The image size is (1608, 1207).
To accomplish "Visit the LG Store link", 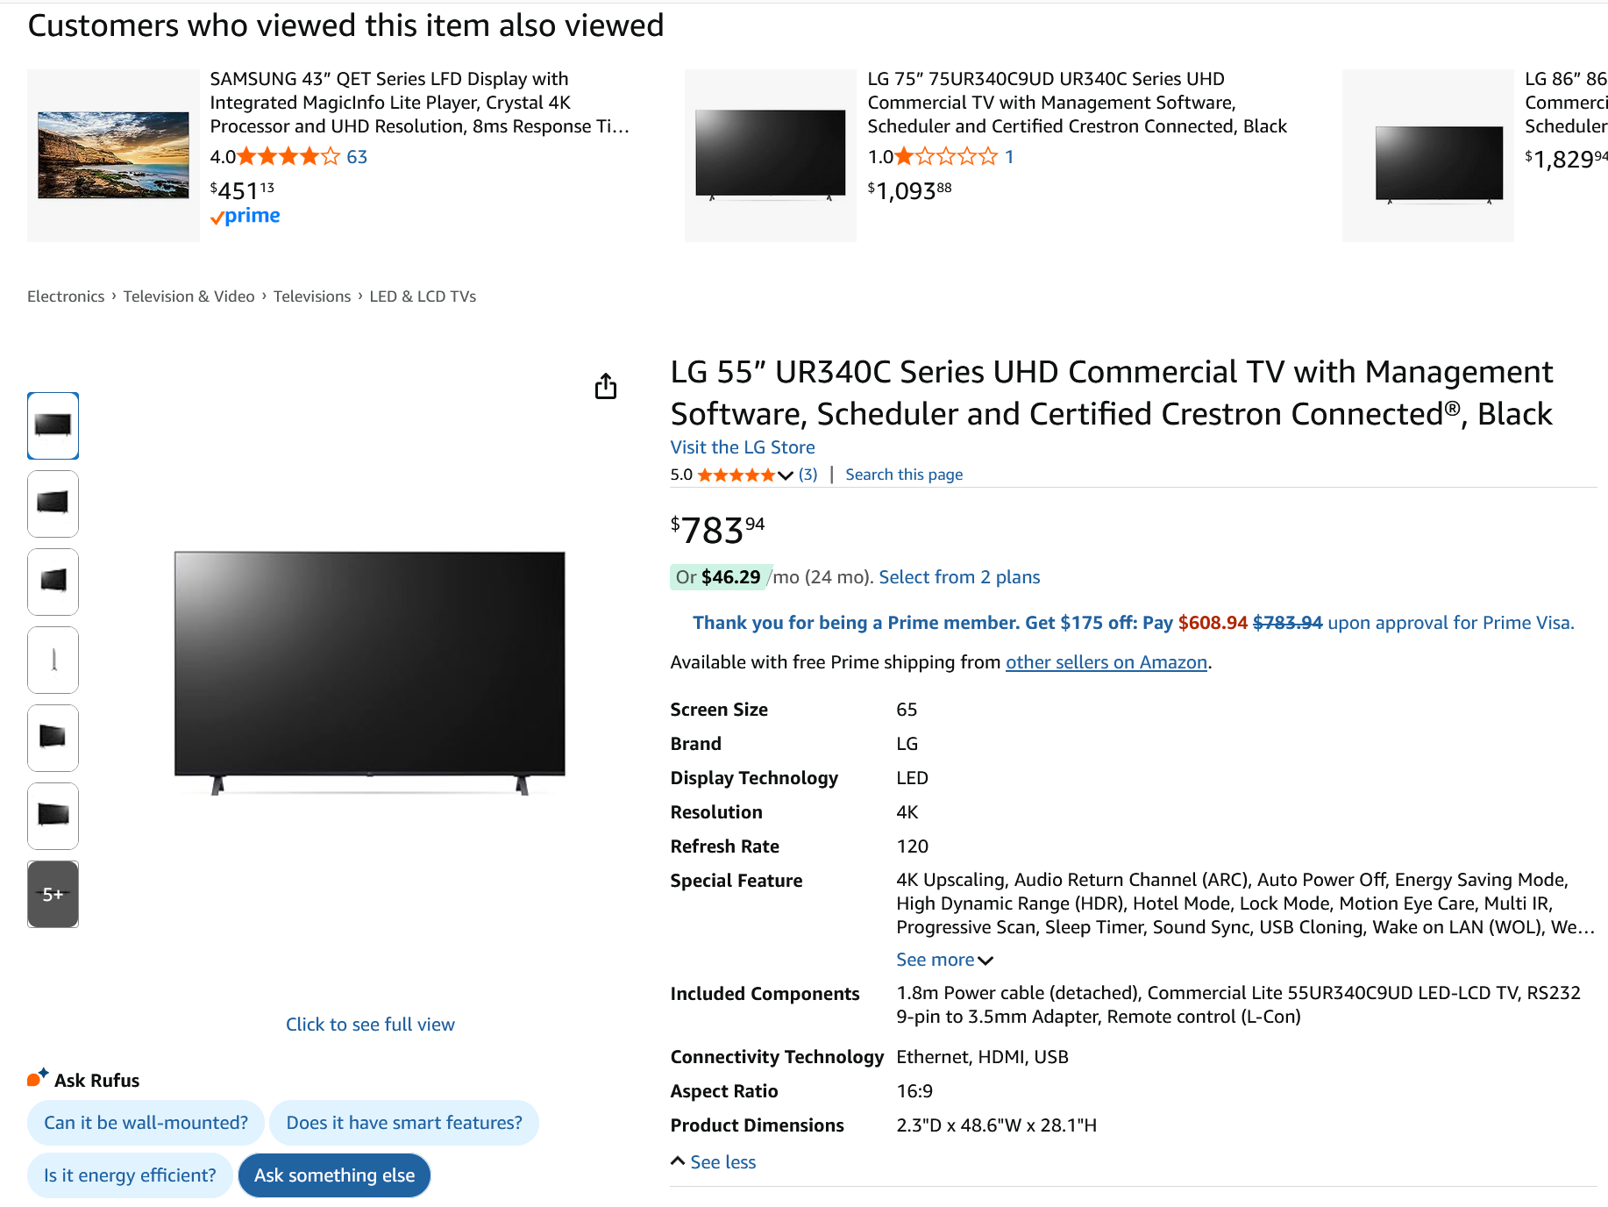I will tap(742, 447).
